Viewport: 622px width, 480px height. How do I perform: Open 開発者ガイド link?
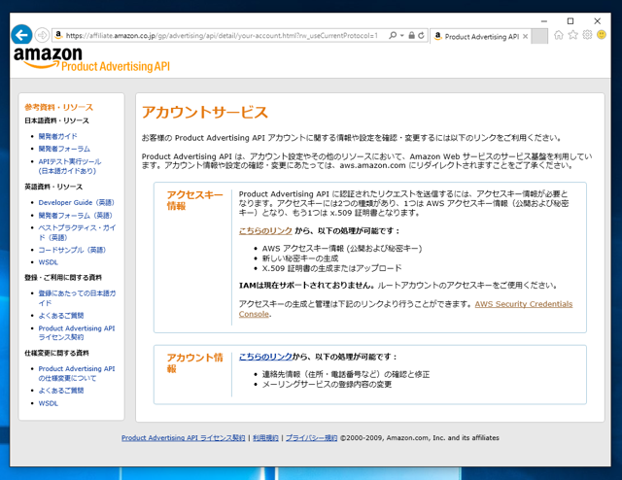click(58, 136)
